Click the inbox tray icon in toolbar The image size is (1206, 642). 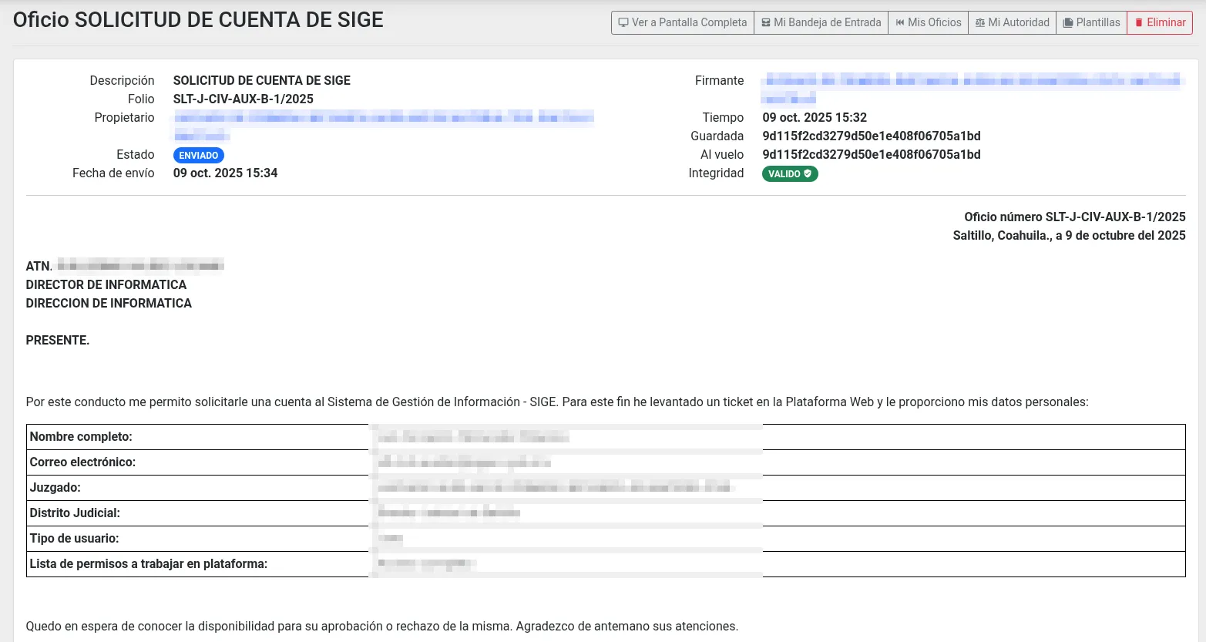point(766,23)
